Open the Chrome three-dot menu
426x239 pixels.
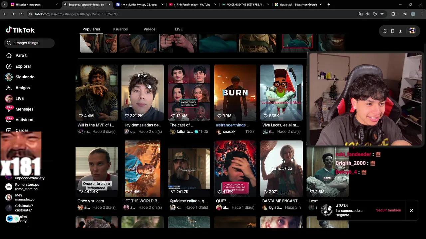click(421, 14)
